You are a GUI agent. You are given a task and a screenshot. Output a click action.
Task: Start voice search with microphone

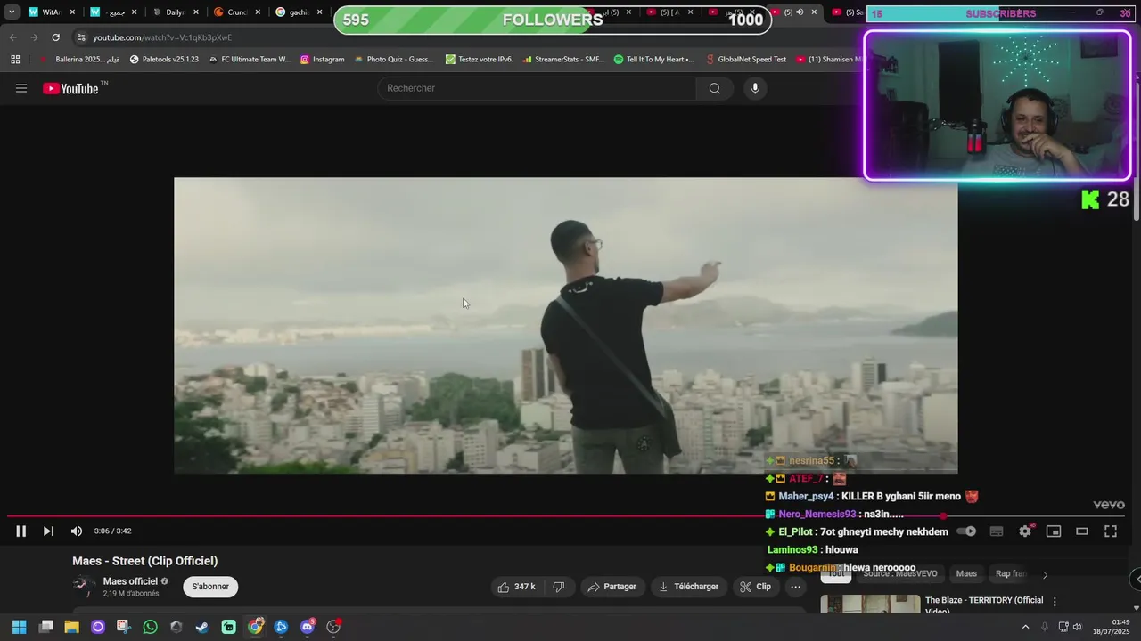tap(755, 88)
